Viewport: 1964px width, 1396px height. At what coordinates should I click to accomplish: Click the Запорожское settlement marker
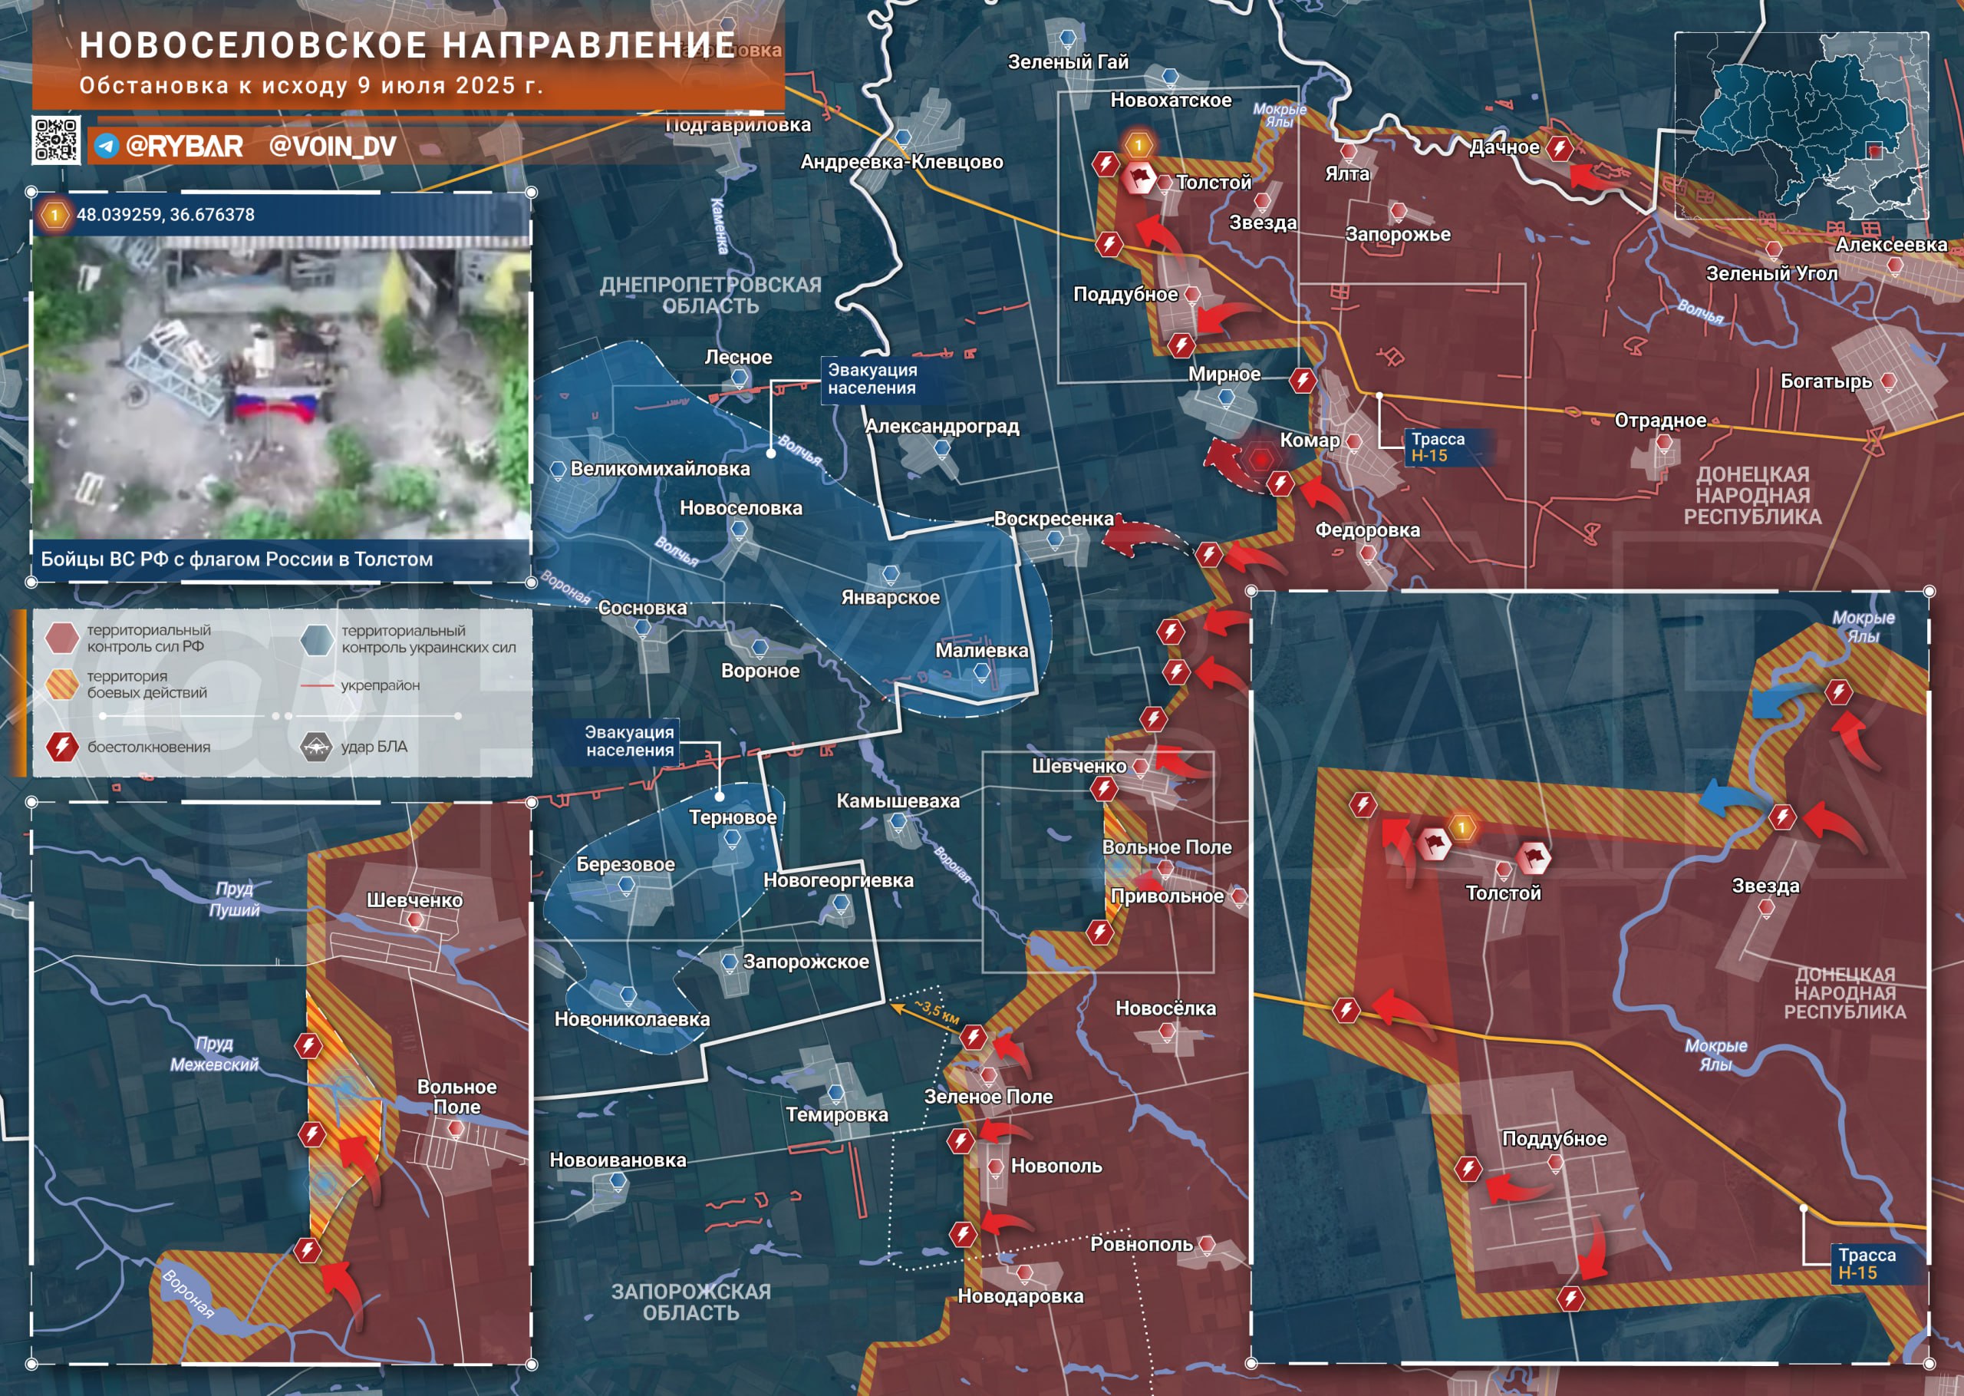click(x=730, y=962)
